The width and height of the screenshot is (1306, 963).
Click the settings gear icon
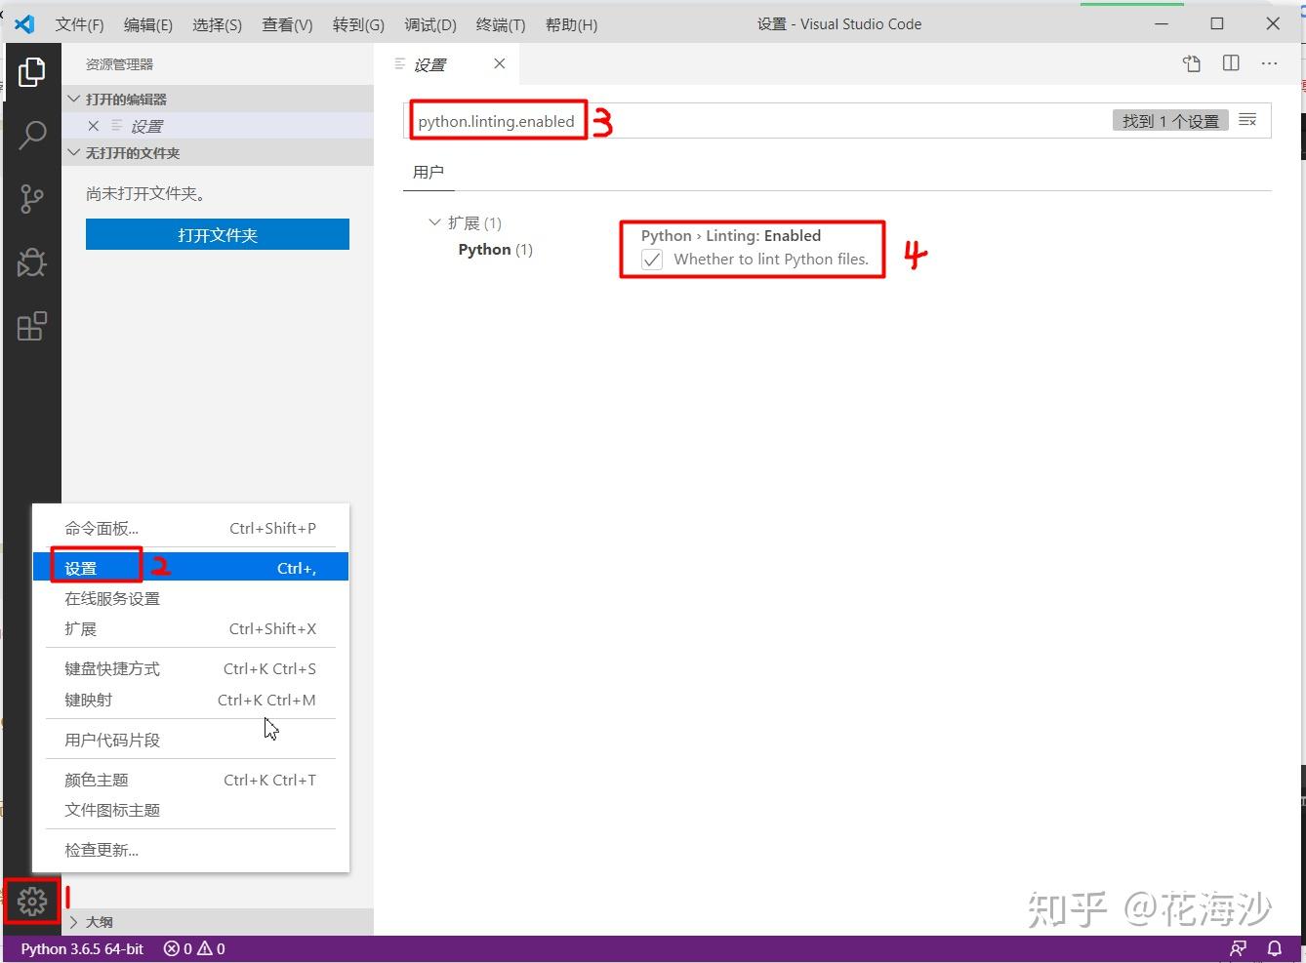pos(32,902)
